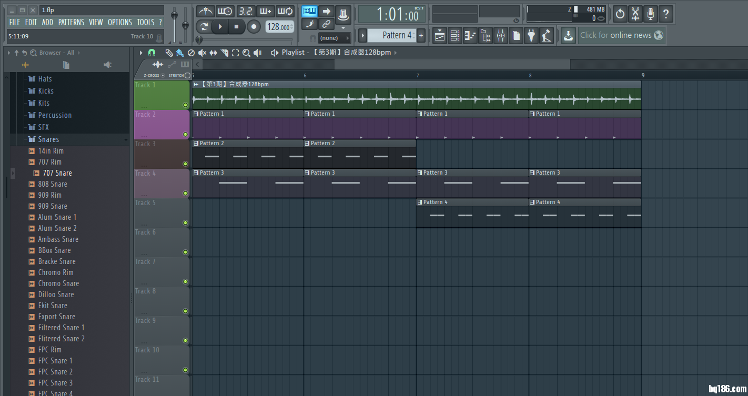The width and height of the screenshot is (748, 396).
Task: Open the project picker icon with pages
Action: [516, 36]
